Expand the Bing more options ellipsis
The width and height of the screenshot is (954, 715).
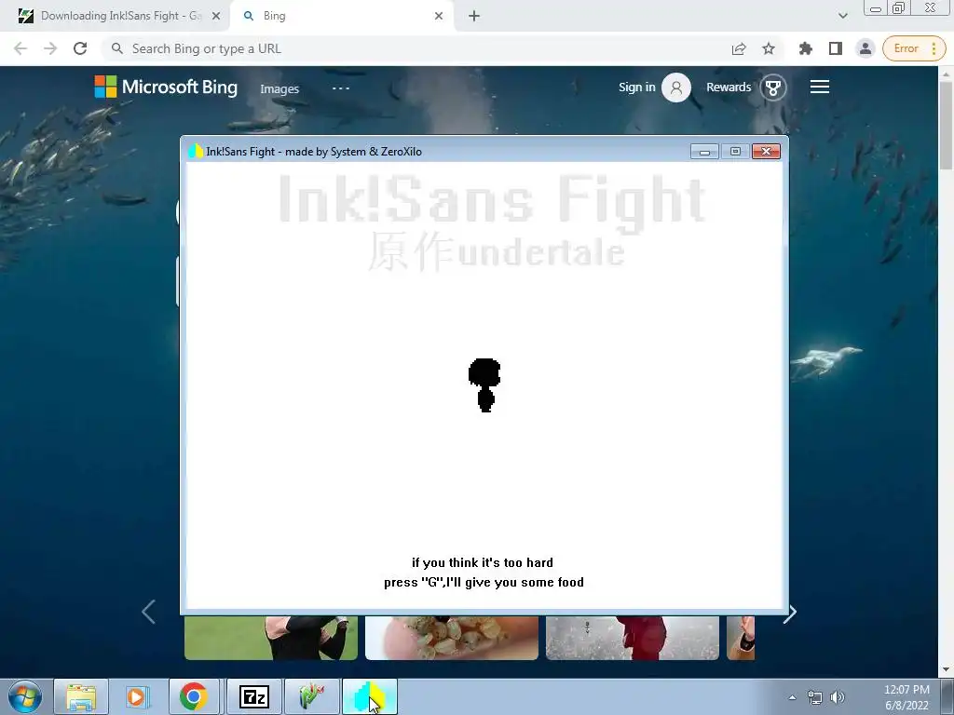click(x=341, y=88)
